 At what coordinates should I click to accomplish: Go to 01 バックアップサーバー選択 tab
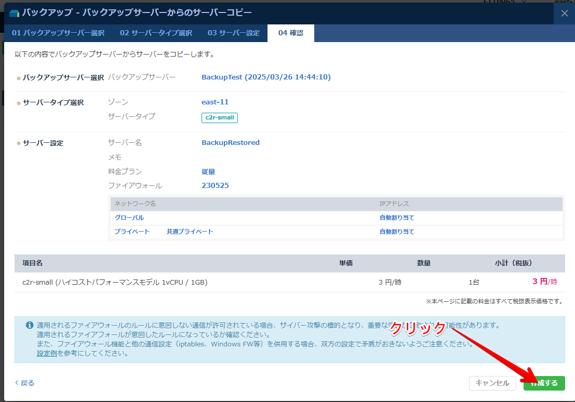click(x=58, y=33)
